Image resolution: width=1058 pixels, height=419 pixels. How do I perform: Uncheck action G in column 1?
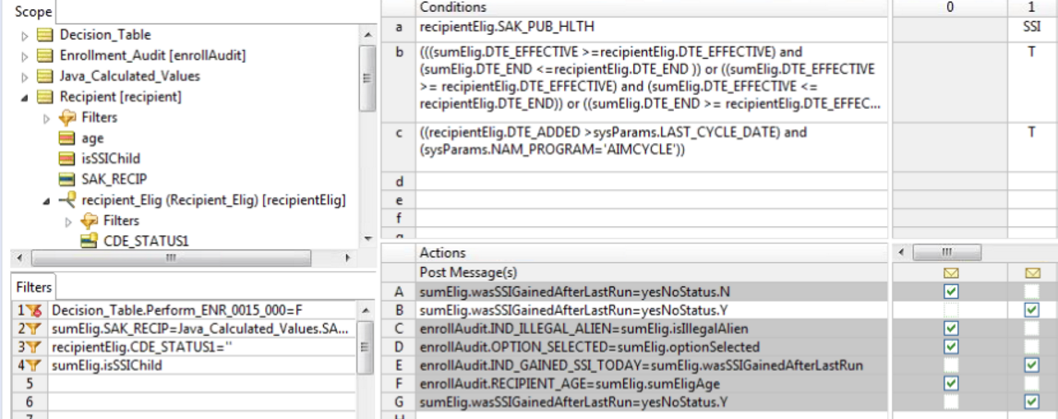click(1031, 401)
